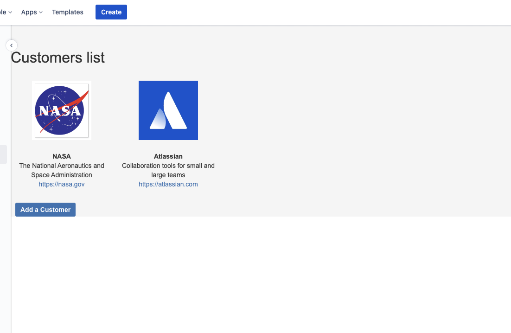Click the NASA meatball insignia
The height and width of the screenshot is (333, 511).
[61, 110]
